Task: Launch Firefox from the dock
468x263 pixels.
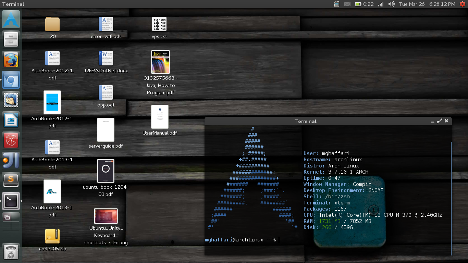Action: (11, 60)
